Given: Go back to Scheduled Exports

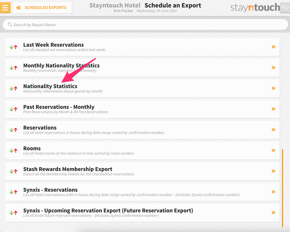Looking at the screenshot, I should 43,8.
